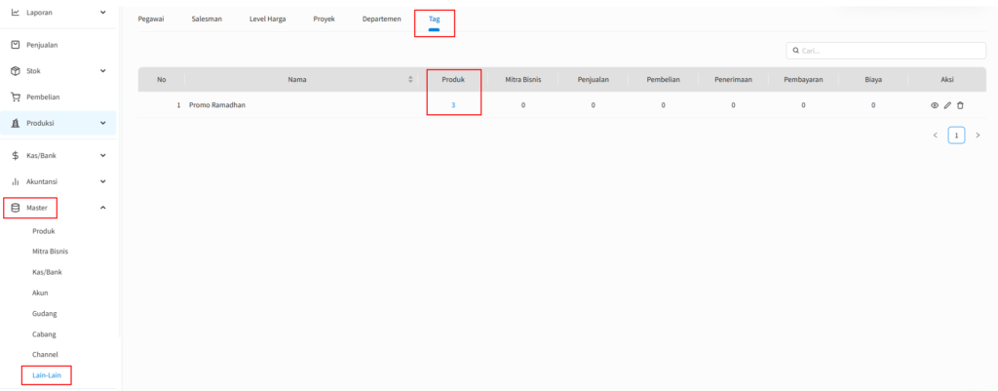Open Channel under Master

[x=45, y=354]
